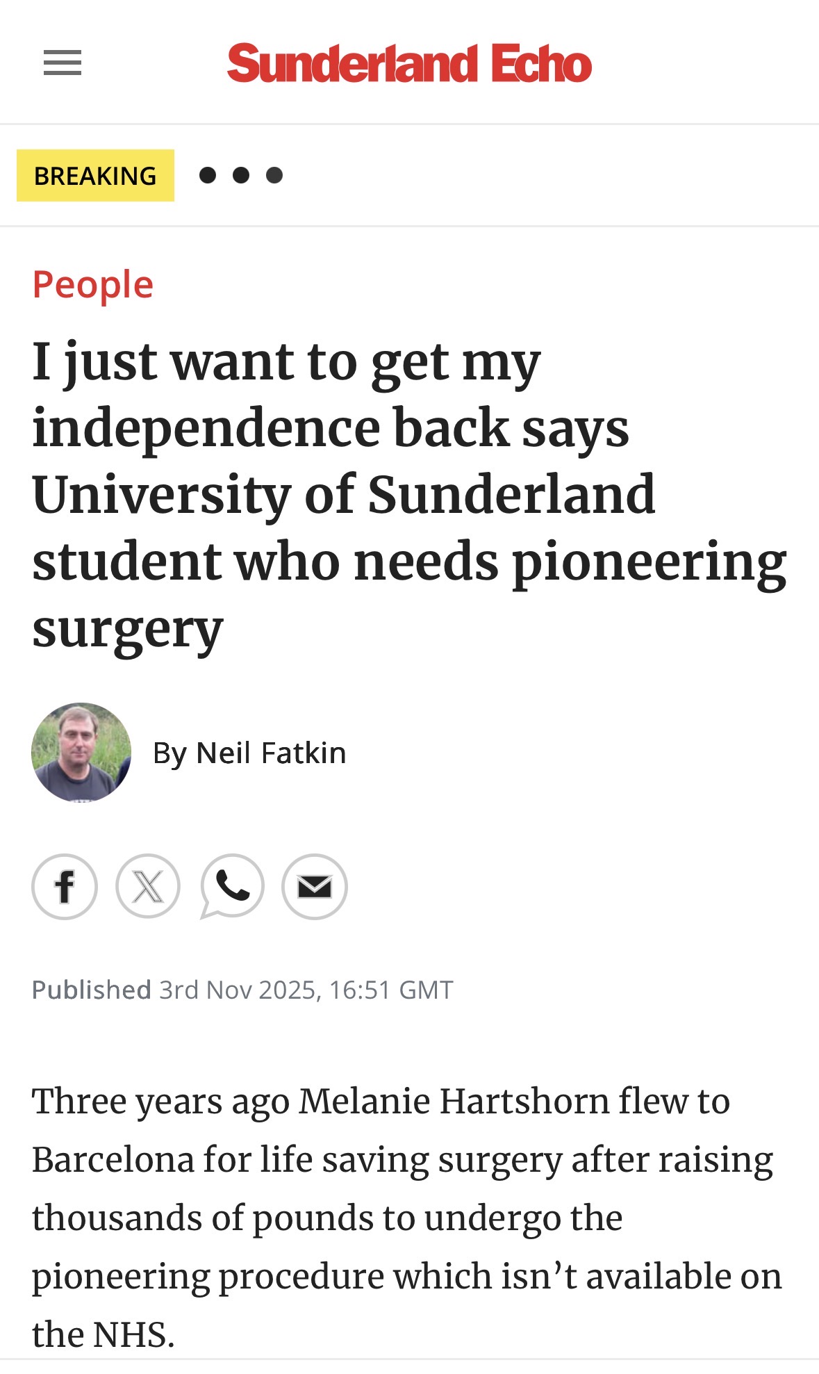Share the article on X
This screenshot has width=819, height=1374.
(x=148, y=887)
